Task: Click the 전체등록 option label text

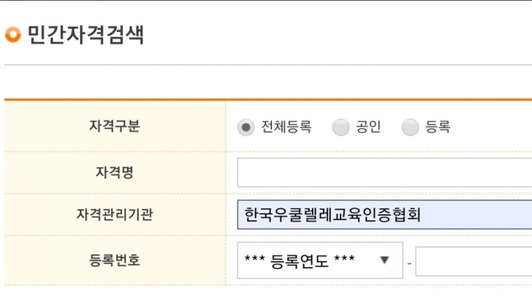Action: tap(286, 127)
